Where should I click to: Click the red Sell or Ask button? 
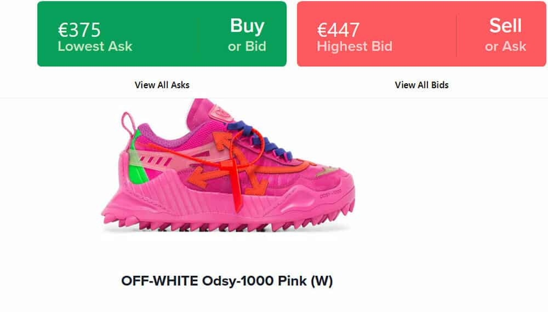[421, 34]
